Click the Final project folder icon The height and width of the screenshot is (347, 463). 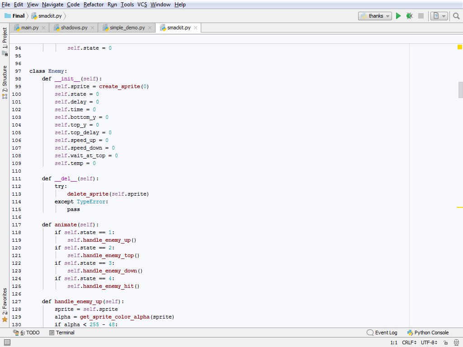[8, 16]
